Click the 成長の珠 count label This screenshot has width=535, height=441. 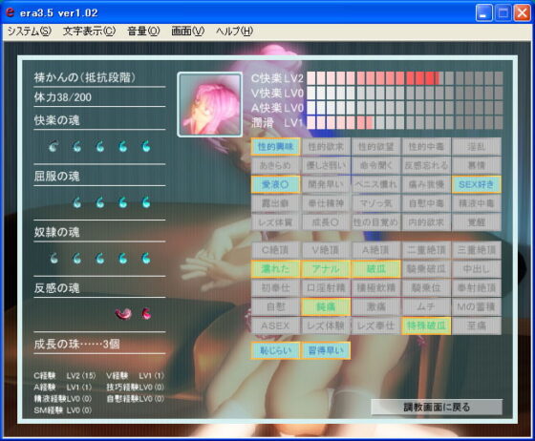(x=76, y=345)
